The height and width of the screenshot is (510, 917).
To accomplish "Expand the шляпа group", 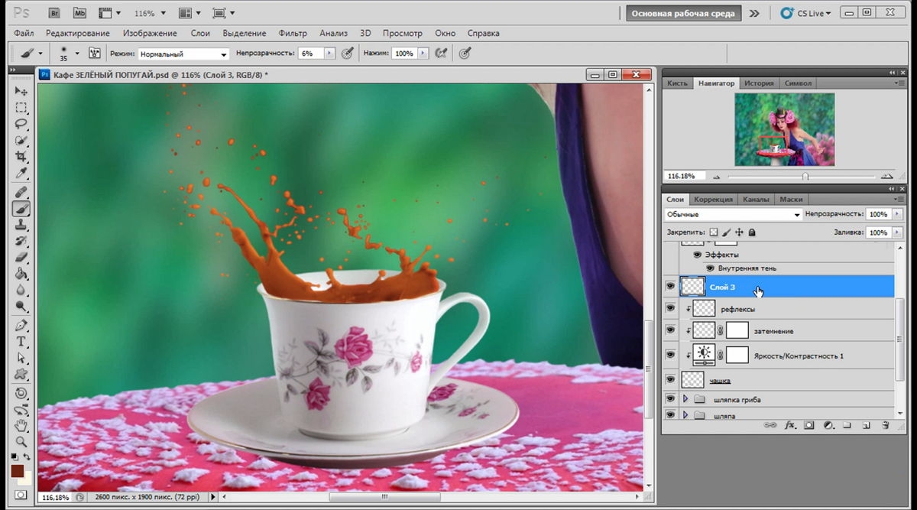I will click(x=685, y=415).
